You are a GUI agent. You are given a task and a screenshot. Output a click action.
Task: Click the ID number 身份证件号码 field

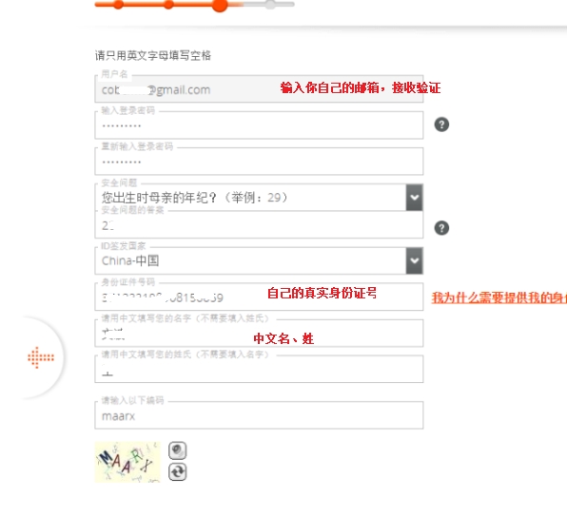pyautogui.click(x=259, y=297)
